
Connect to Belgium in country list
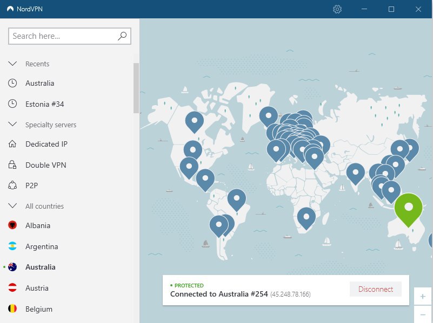pyautogui.click(x=39, y=309)
